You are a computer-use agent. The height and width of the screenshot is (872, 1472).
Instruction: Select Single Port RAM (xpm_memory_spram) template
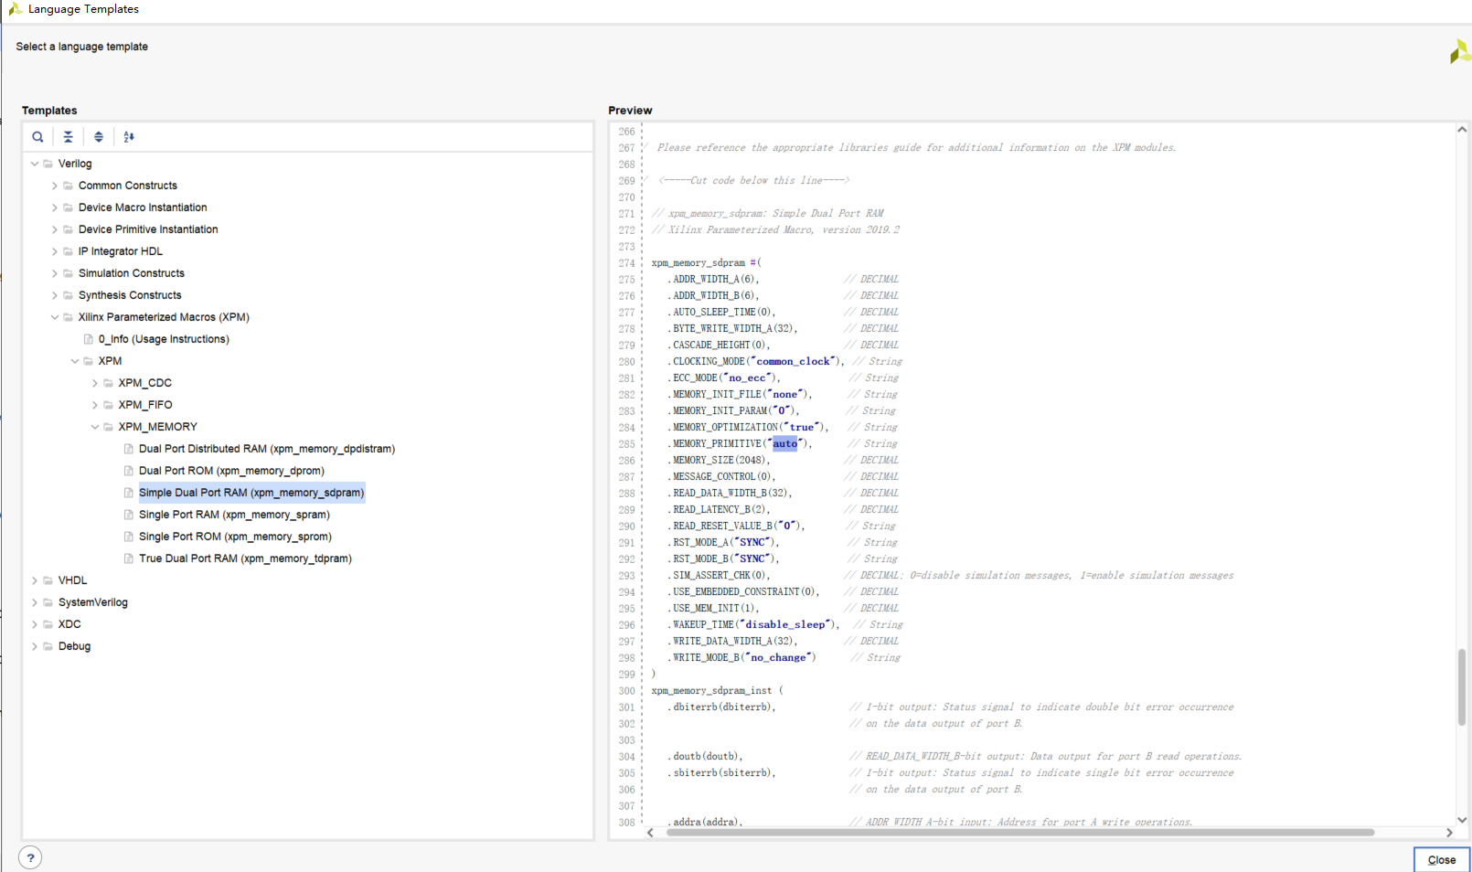coord(234,515)
